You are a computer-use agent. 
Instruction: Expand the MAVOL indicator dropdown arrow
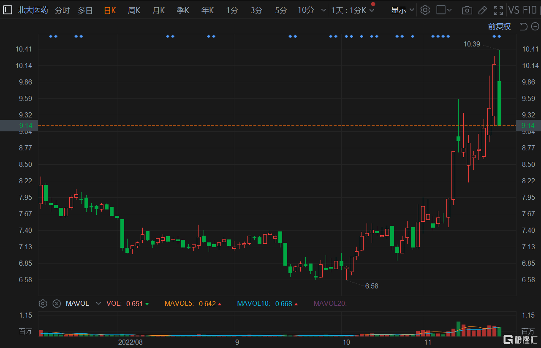(98, 304)
